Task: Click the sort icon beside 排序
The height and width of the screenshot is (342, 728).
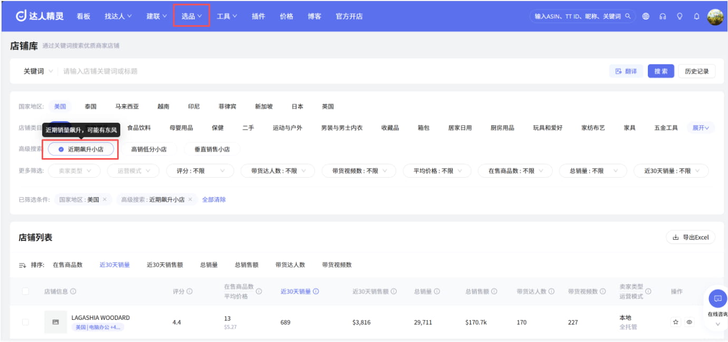Action: pos(23,265)
